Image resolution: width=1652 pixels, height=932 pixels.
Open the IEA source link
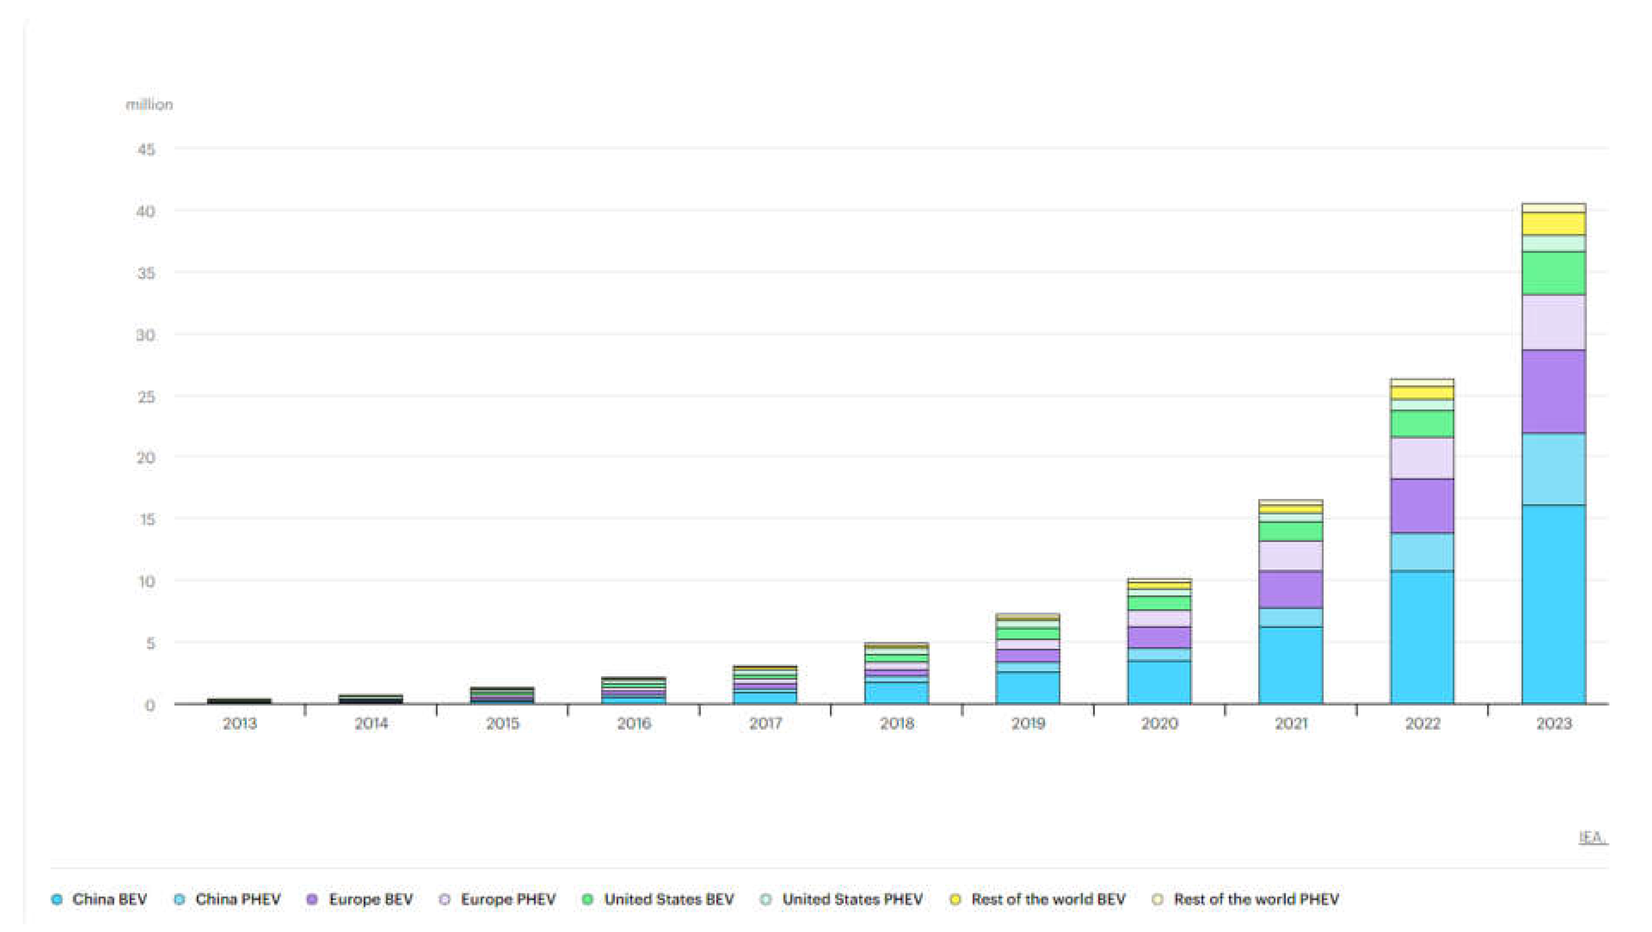(x=1592, y=837)
